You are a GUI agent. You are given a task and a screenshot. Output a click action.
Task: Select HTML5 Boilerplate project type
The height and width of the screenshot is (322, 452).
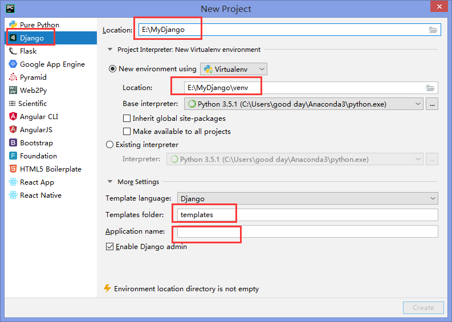pos(51,169)
